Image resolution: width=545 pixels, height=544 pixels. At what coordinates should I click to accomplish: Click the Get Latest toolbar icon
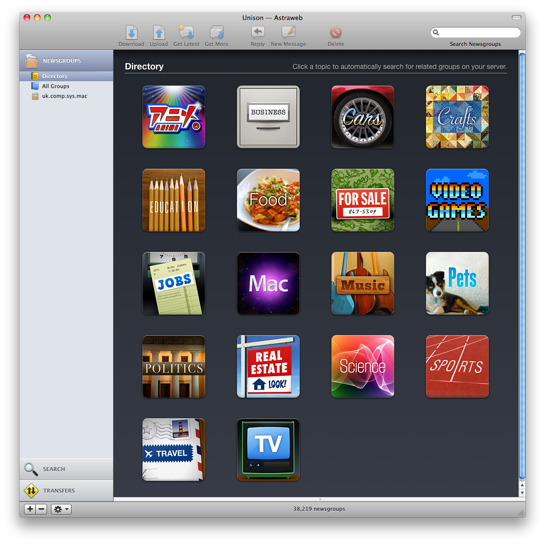[186, 33]
